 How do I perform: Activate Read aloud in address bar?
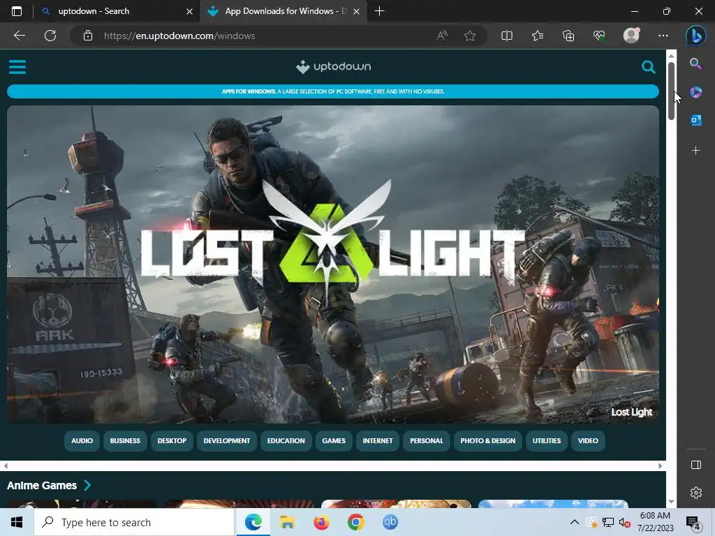(x=442, y=36)
